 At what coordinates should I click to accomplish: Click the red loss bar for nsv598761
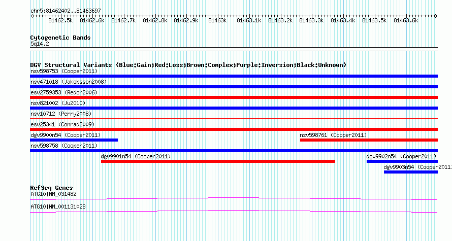369,140
